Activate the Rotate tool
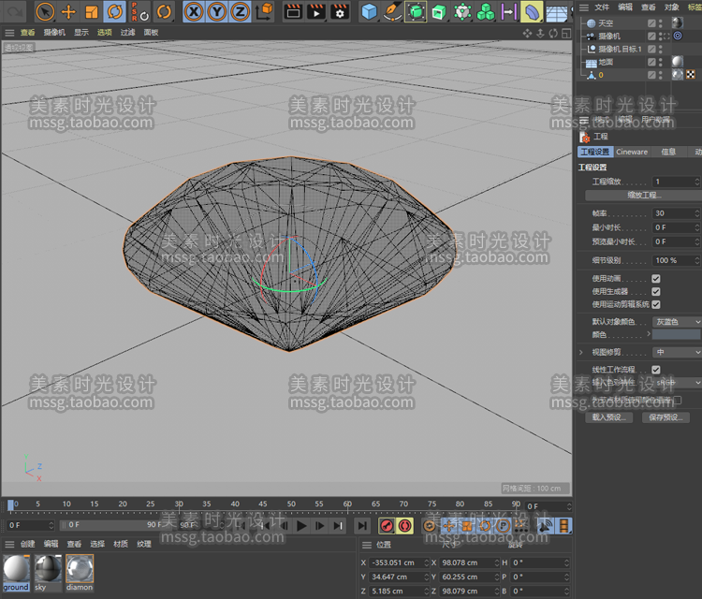This screenshot has height=599, width=702. click(115, 12)
